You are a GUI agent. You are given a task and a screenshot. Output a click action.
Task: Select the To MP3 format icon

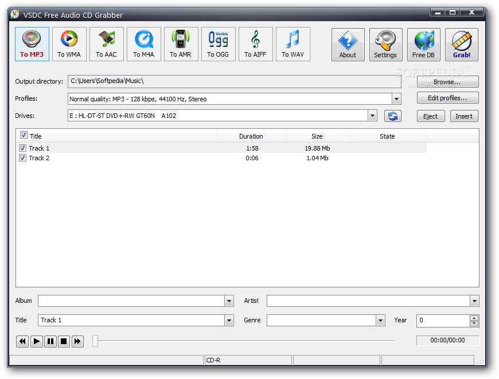(x=32, y=44)
